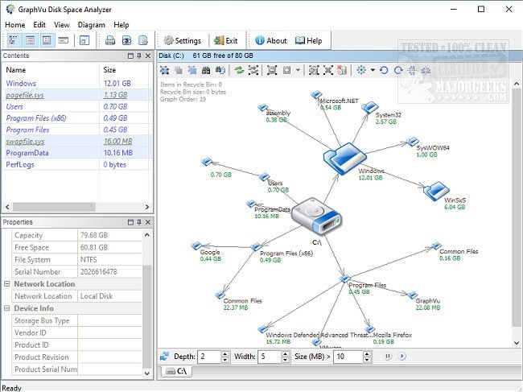Click the export page icon
This screenshot has width=523, height=392.
143,41
